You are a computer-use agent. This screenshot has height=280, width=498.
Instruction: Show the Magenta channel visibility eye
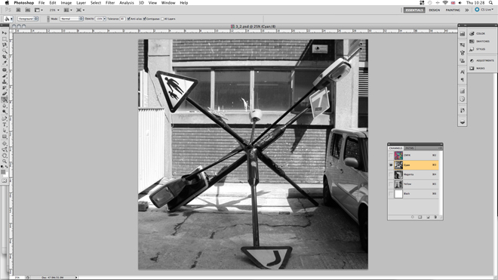pyautogui.click(x=391, y=174)
